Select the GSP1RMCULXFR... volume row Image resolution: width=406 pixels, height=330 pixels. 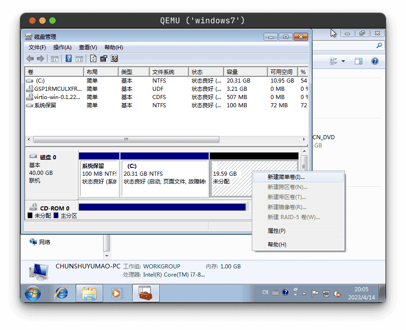pos(167,89)
